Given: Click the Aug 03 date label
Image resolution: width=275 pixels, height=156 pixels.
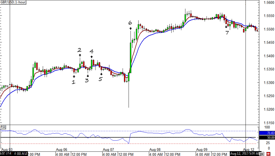Looking at the screenshot, I should point(7,150).
